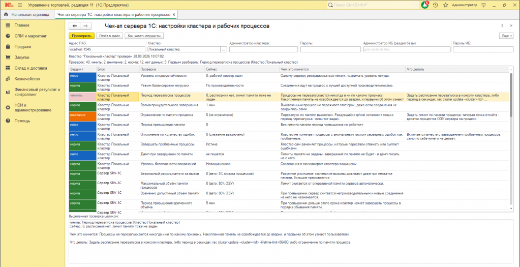Open Казначейство section

pyautogui.click(x=27, y=79)
